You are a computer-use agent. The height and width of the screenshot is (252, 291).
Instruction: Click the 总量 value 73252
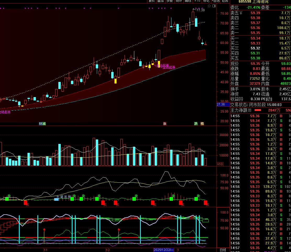click(x=255, y=79)
